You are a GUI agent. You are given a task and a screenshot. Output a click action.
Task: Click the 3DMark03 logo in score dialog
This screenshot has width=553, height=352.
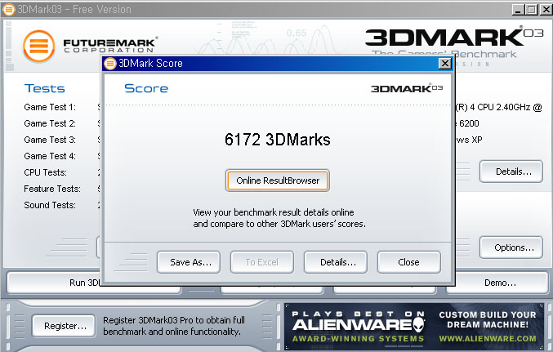(407, 88)
